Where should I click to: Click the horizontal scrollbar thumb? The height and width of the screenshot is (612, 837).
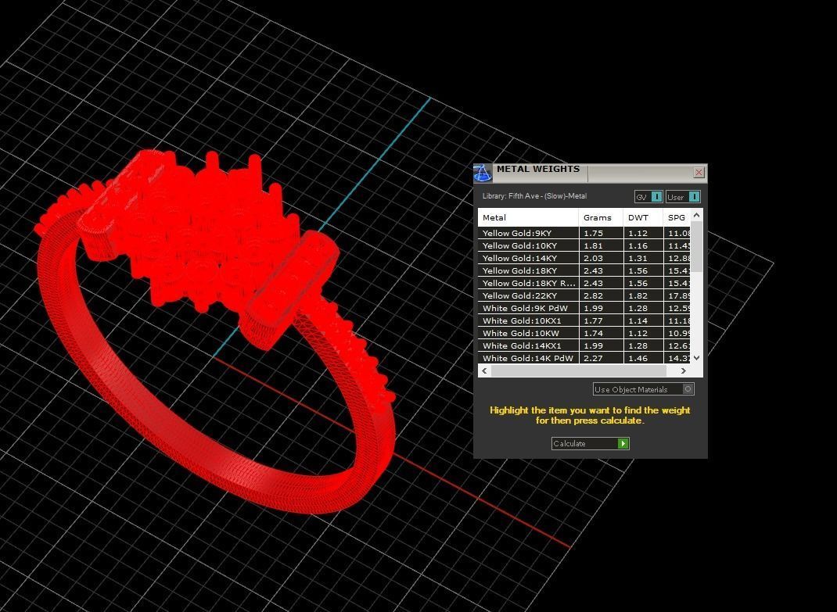(x=579, y=370)
